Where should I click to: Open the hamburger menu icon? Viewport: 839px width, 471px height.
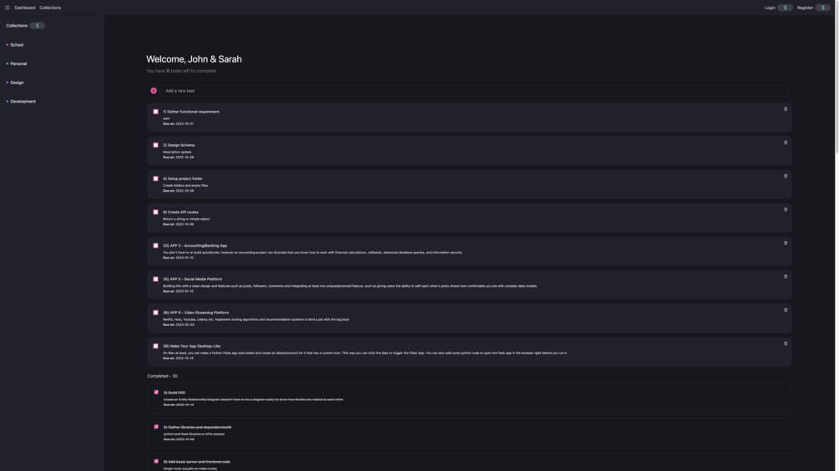(x=7, y=8)
